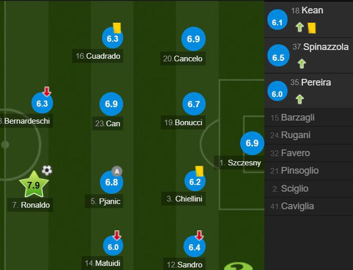Click Spinazzola's green arrow icon

click(x=302, y=63)
